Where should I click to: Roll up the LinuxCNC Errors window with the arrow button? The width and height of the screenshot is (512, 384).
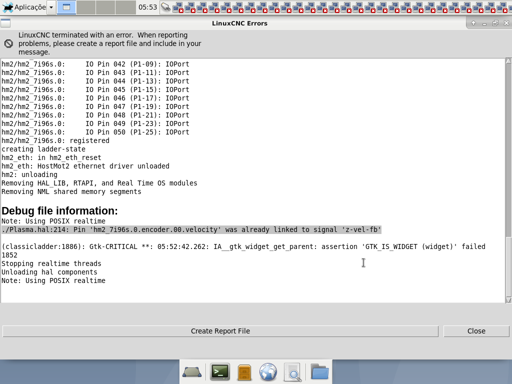click(x=473, y=23)
